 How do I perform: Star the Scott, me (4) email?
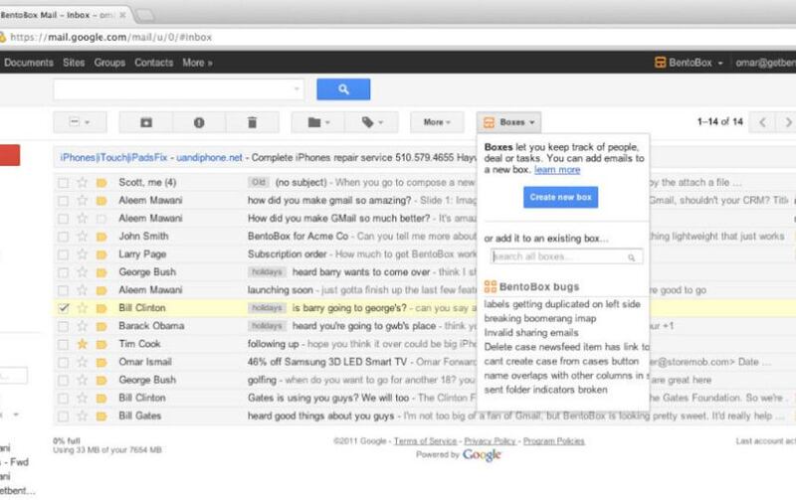point(82,183)
